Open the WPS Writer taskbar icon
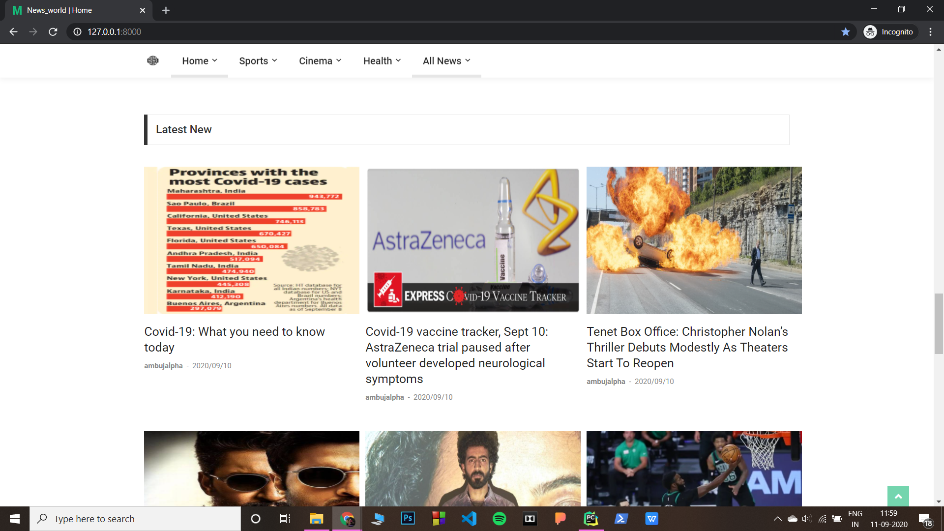Screen dimensions: 944x531 coord(652,519)
